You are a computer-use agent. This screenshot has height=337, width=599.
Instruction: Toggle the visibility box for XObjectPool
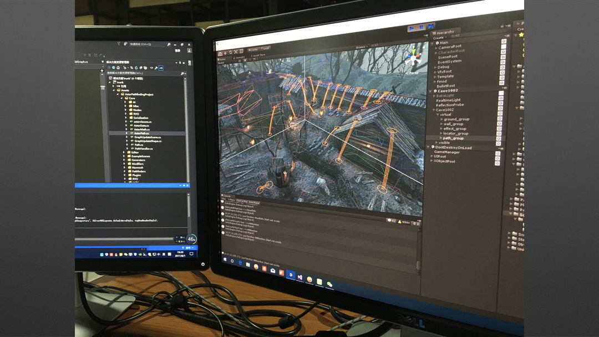pos(498,164)
